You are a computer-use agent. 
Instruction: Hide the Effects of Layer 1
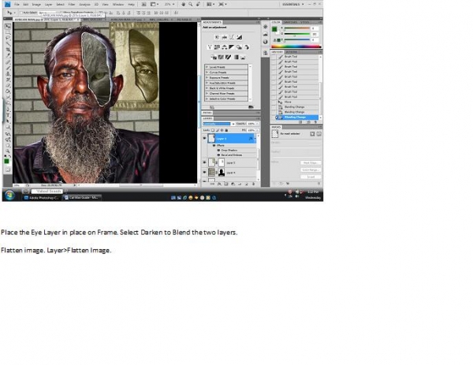pos(214,145)
